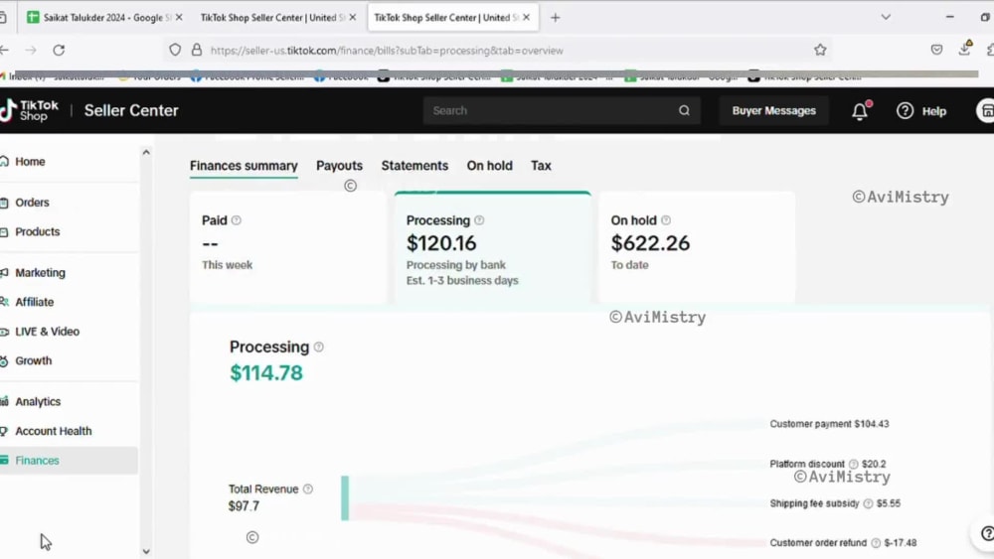The width and height of the screenshot is (994, 559).
Task: Click the Customer payment $104.43 label
Action: click(x=829, y=424)
